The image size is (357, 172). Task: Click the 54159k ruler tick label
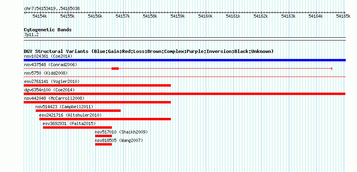(x=178, y=16)
